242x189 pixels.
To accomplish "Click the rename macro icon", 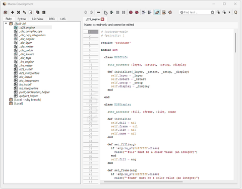I will pos(25,13).
